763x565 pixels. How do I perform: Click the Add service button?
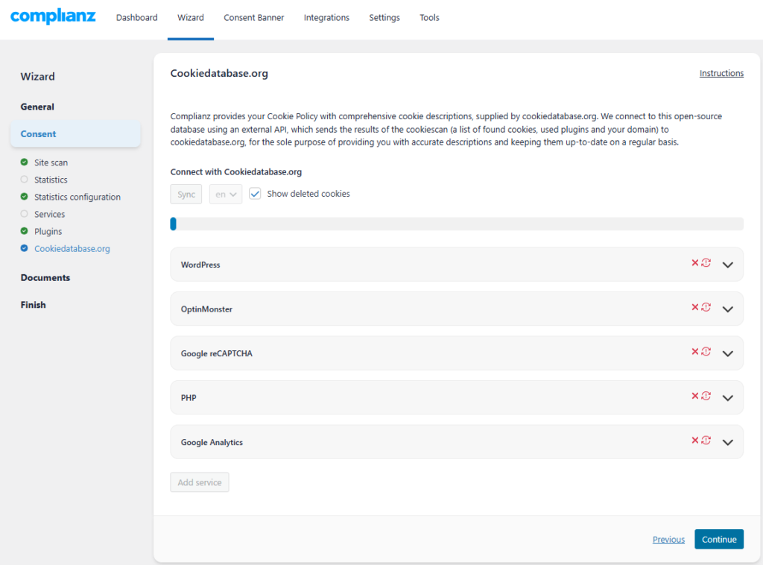[200, 482]
